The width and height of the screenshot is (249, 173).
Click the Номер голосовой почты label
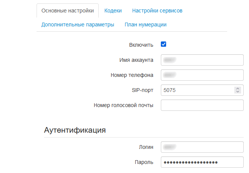click(x=124, y=105)
